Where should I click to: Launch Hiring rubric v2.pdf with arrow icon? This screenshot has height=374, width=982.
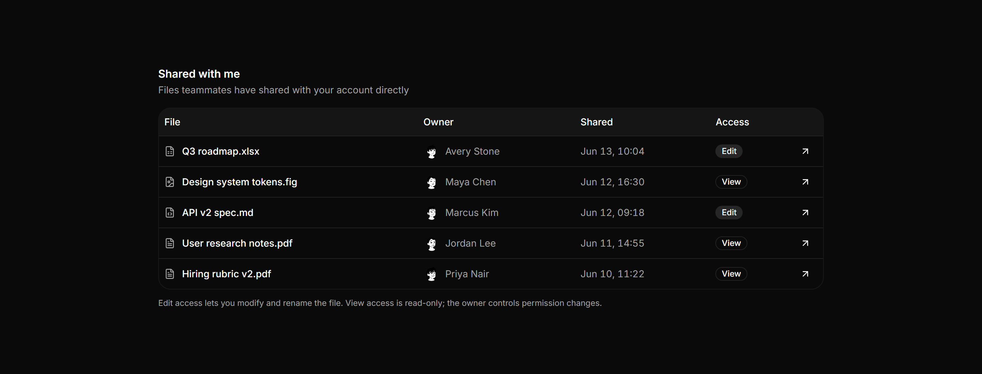[x=805, y=274]
